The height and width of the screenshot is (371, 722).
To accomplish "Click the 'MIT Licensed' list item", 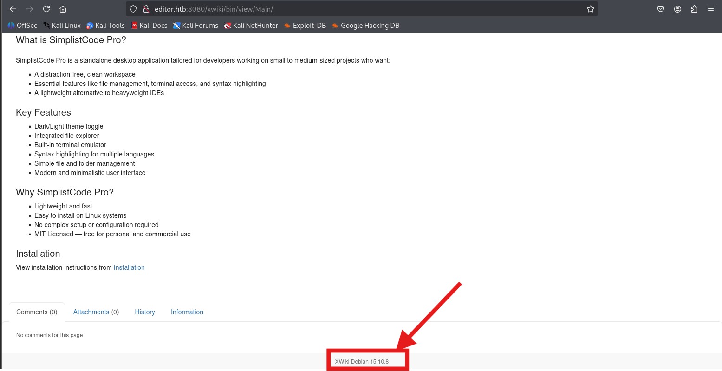I will pos(112,234).
